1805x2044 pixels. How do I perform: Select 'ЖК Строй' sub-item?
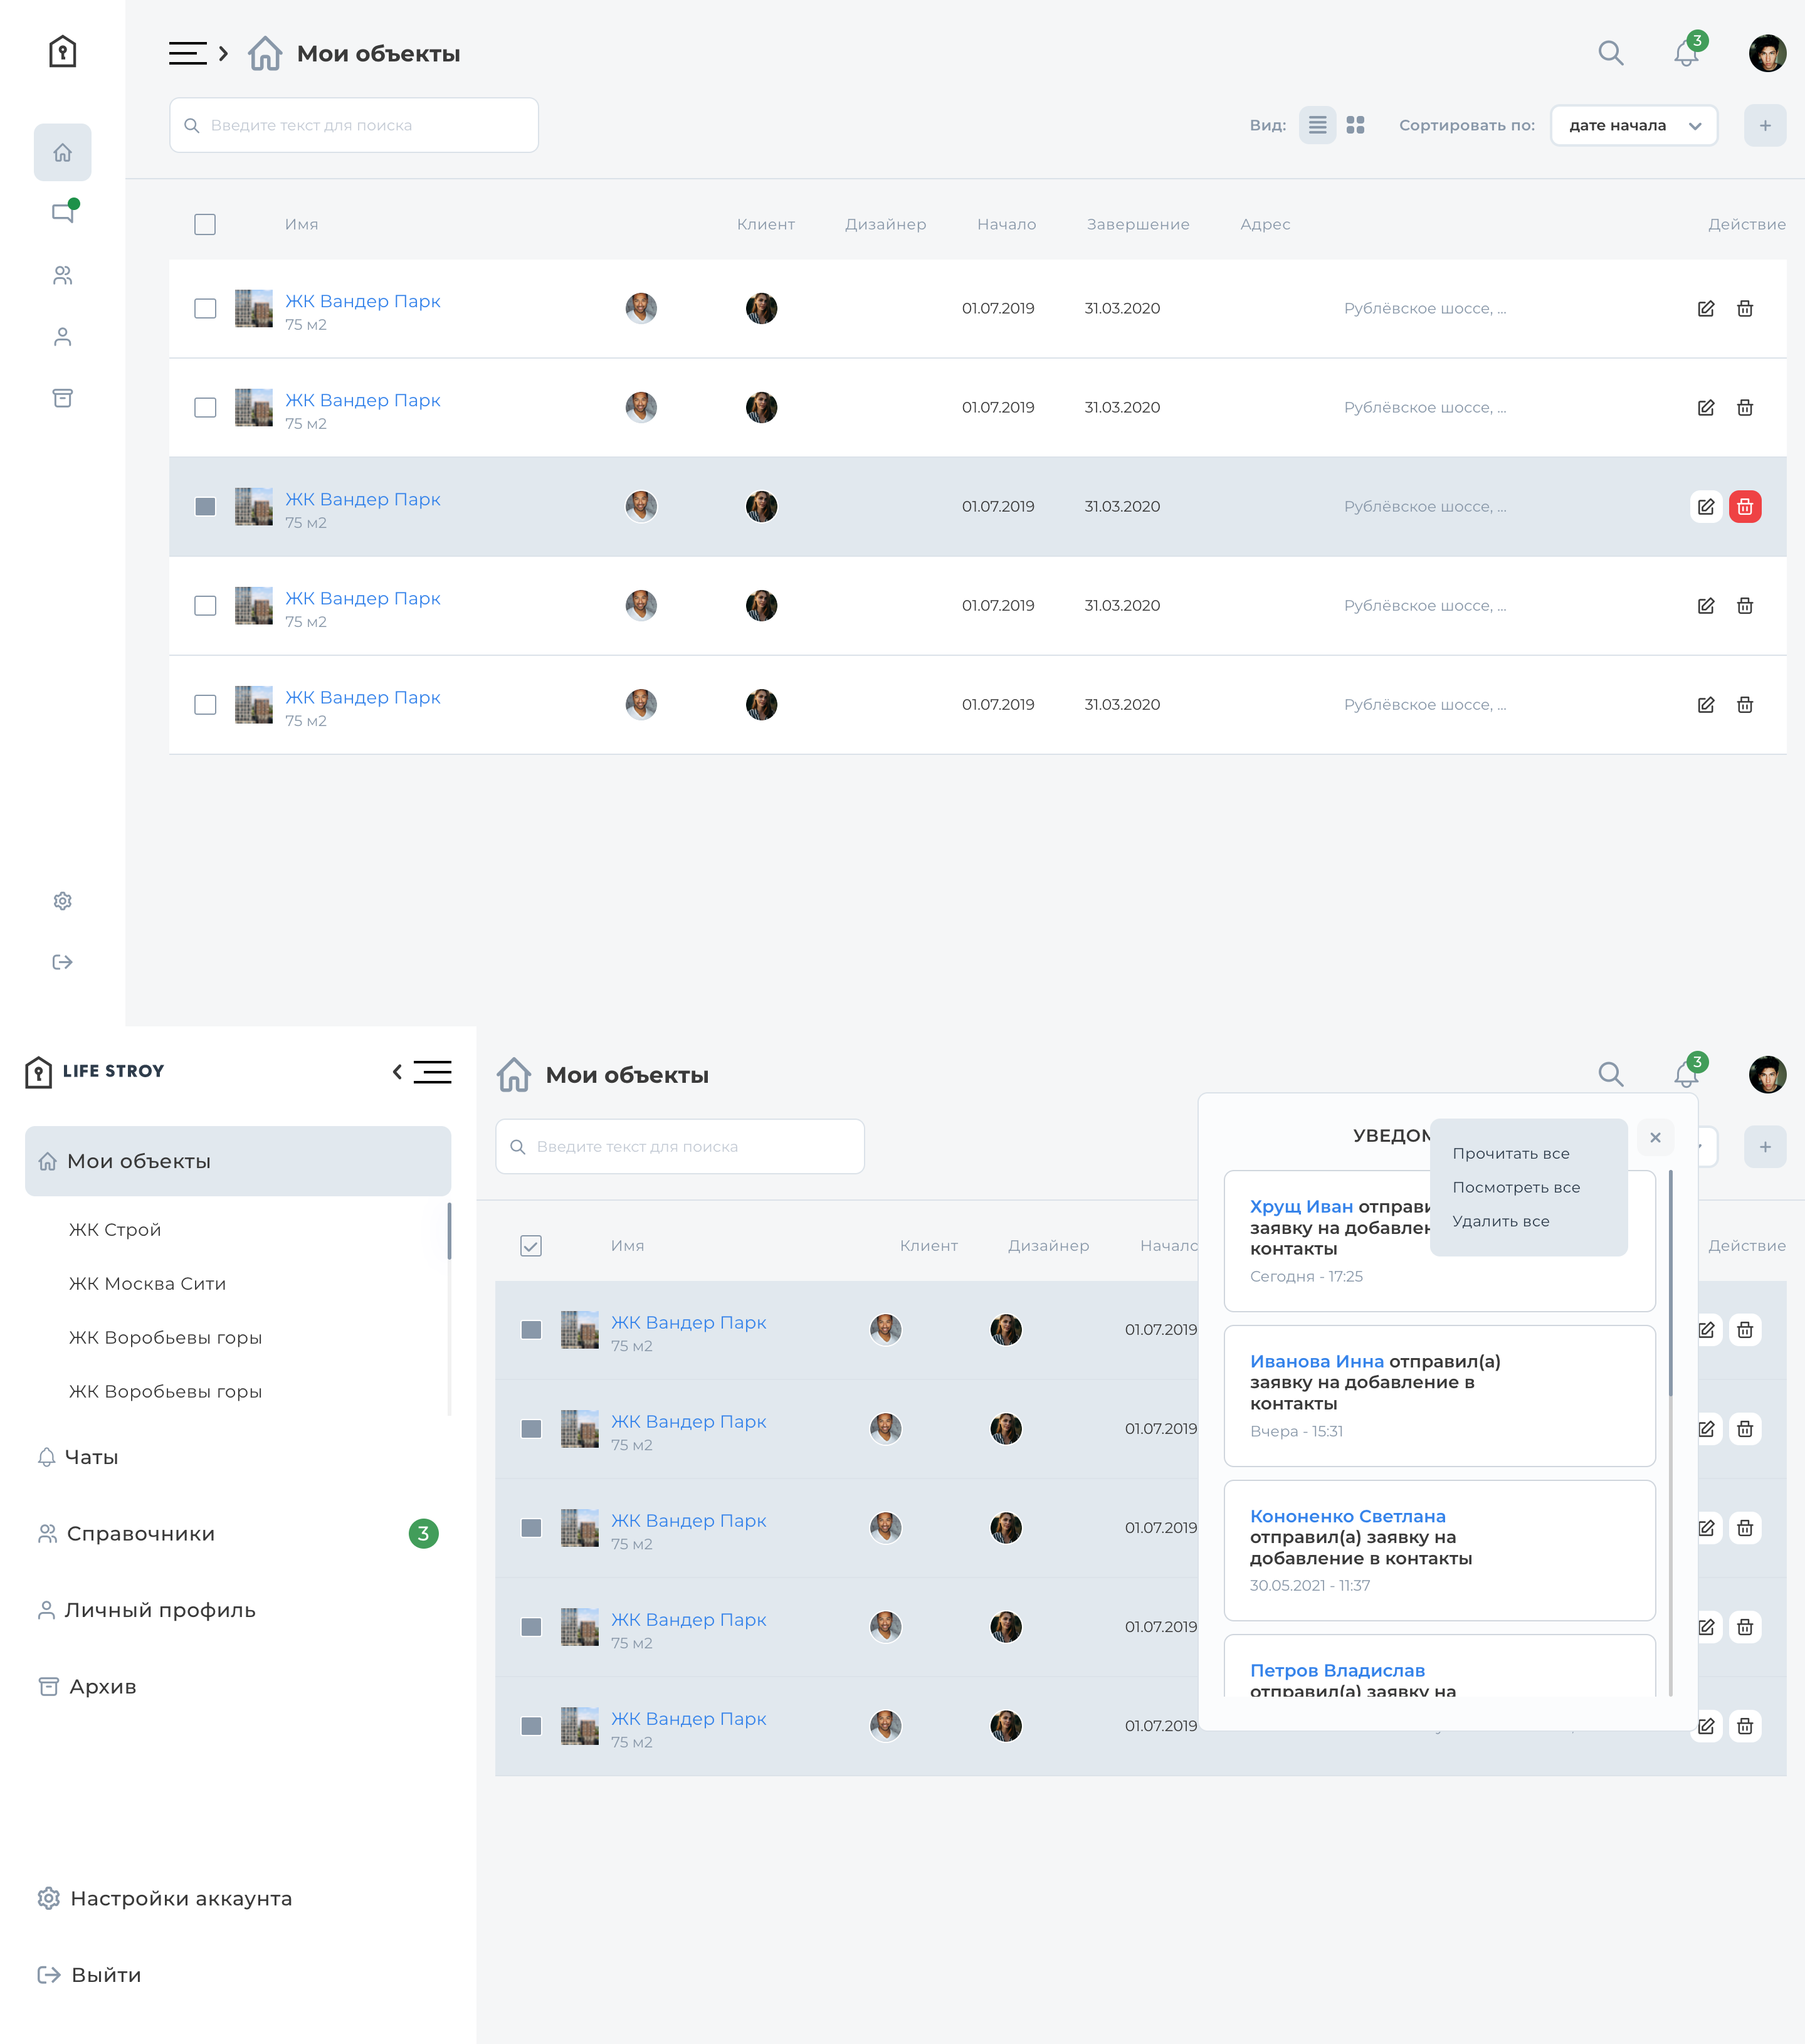[x=115, y=1230]
